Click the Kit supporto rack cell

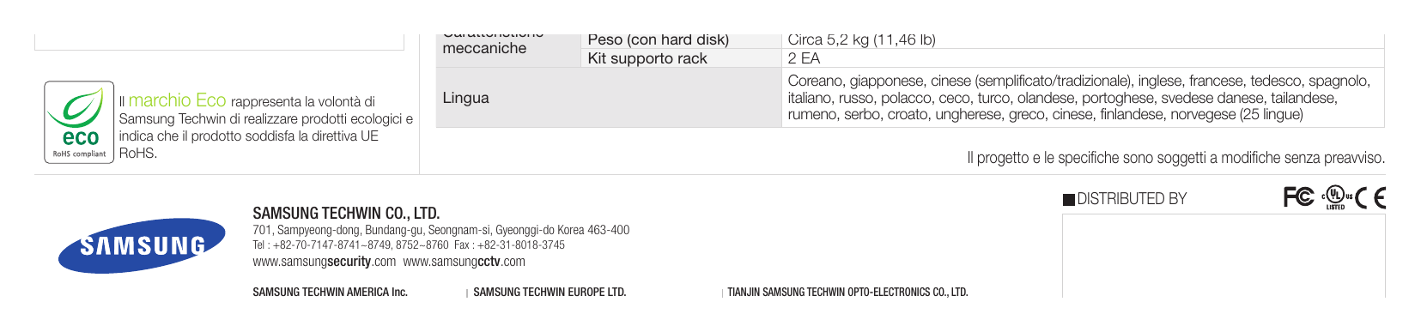(x=678, y=58)
